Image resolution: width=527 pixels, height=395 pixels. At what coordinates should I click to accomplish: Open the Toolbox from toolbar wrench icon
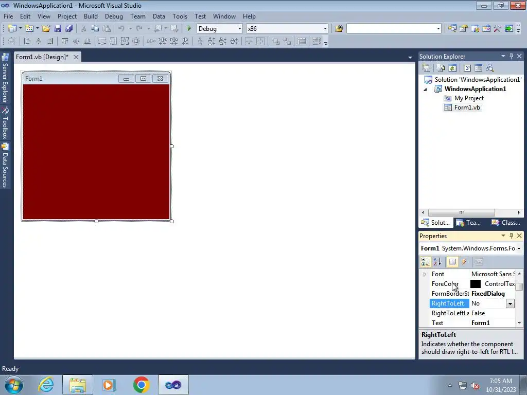(498, 29)
